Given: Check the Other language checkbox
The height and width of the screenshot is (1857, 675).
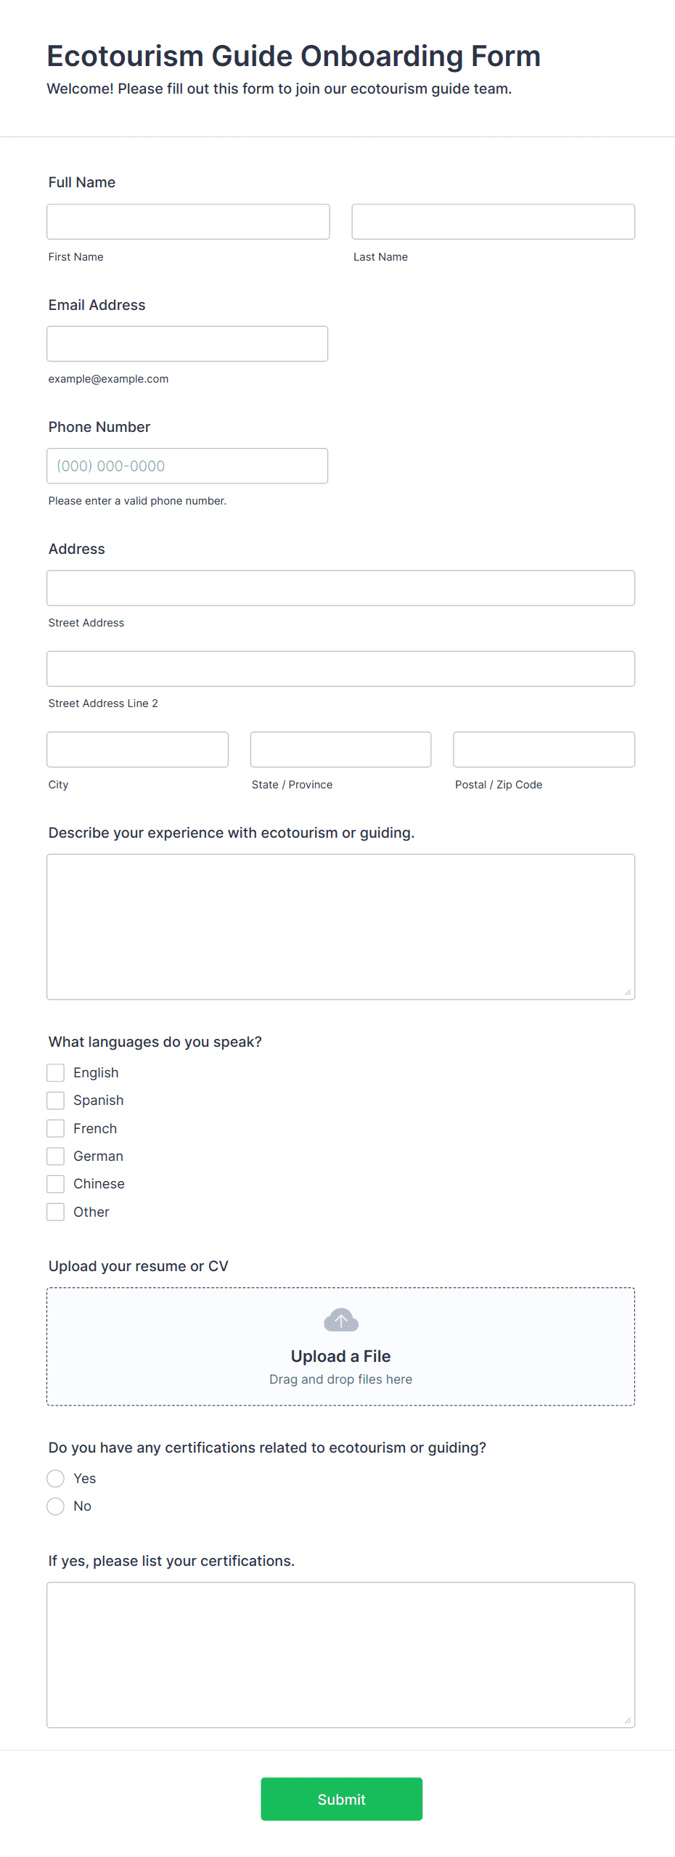Looking at the screenshot, I should [x=56, y=1212].
